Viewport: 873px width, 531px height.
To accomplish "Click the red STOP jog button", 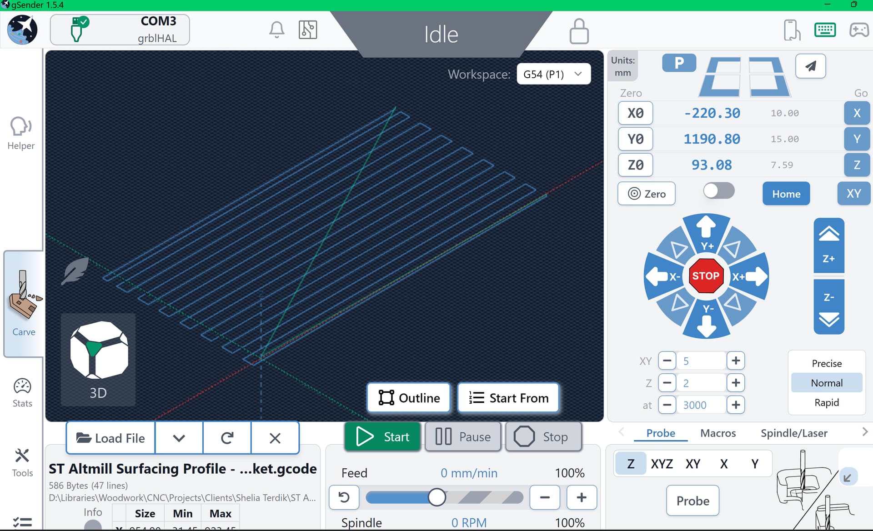I will (x=706, y=276).
